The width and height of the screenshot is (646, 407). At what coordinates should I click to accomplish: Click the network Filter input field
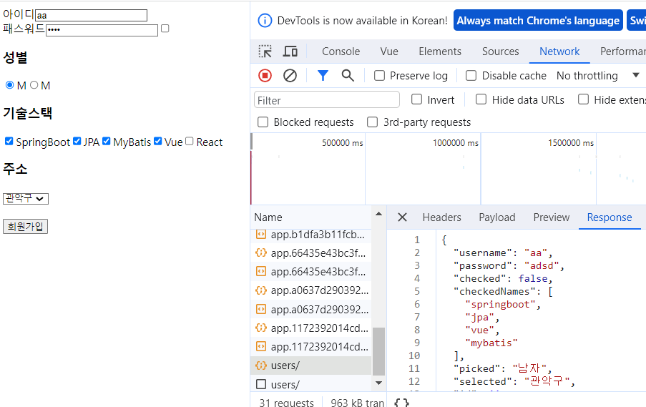(x=327, y=100)
